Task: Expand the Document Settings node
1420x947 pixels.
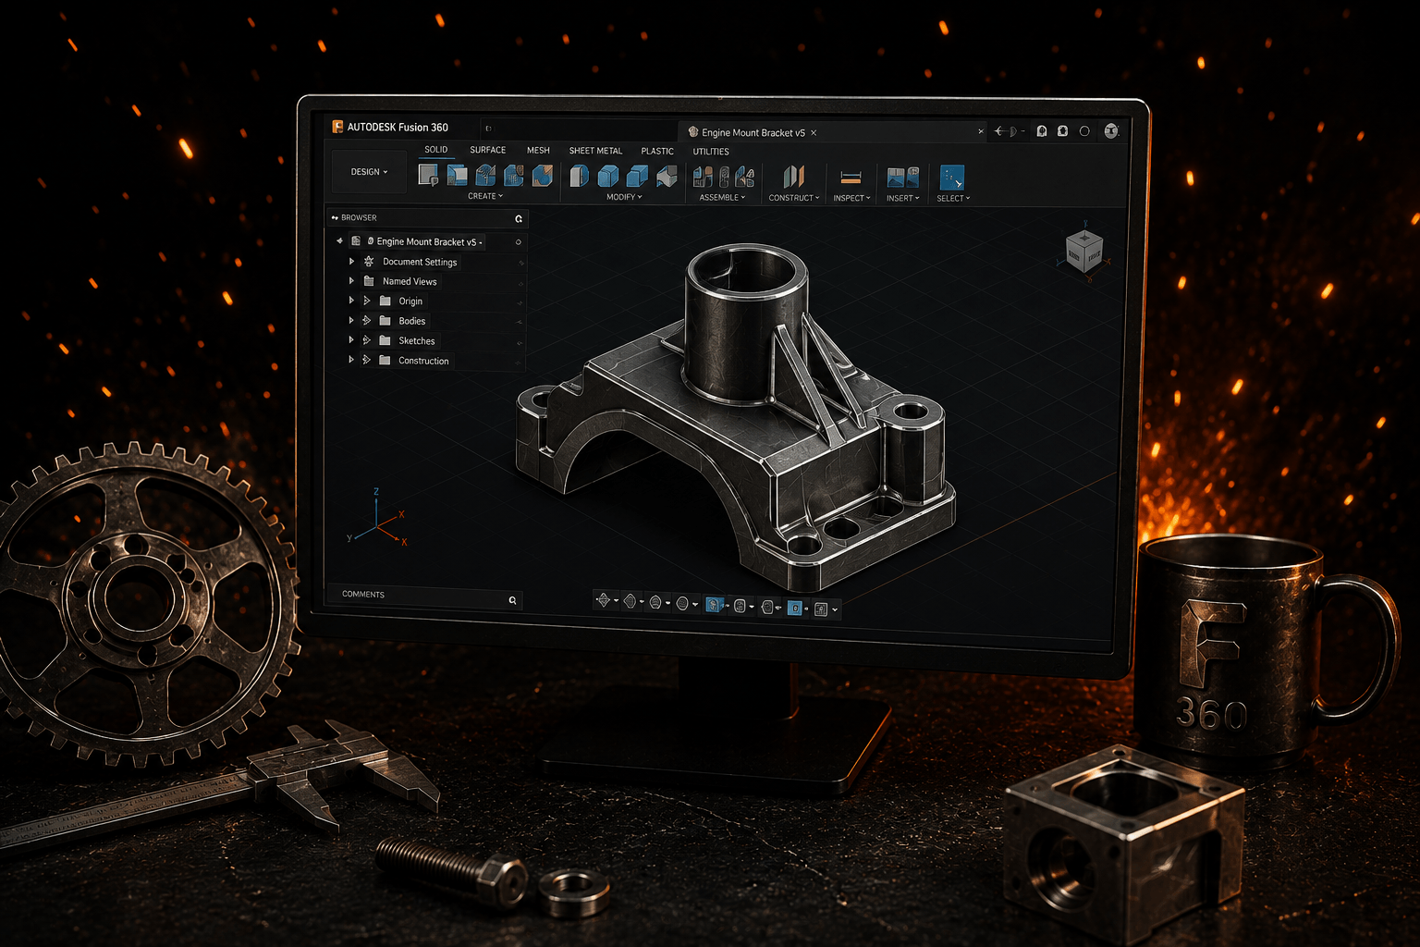Action: [351, 262]
